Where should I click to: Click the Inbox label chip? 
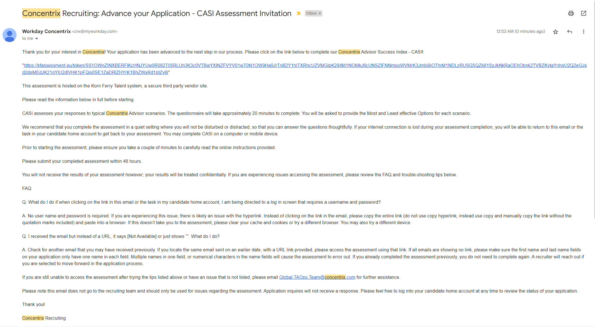tap(311, 13)
